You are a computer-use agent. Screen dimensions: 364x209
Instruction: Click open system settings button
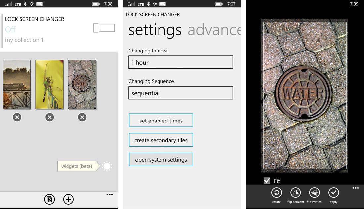click(161, 160)
